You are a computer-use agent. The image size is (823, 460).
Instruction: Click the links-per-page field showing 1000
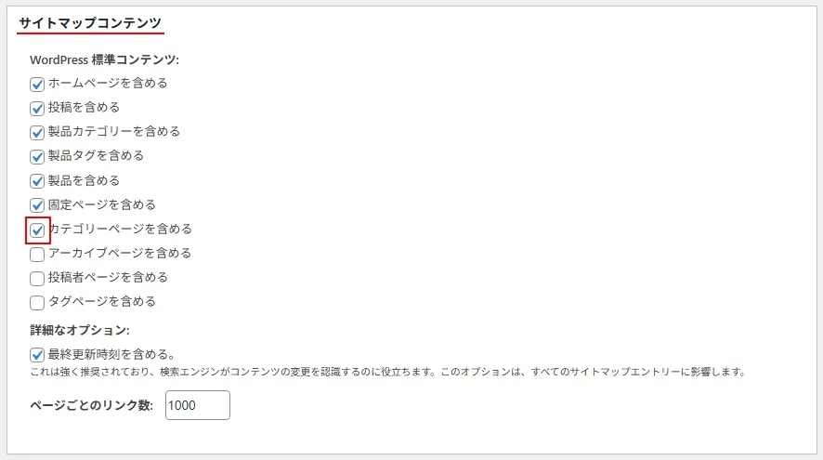(197, 405)
